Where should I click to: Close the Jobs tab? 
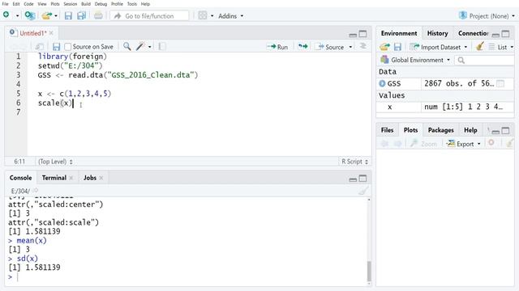coord(101,178)
